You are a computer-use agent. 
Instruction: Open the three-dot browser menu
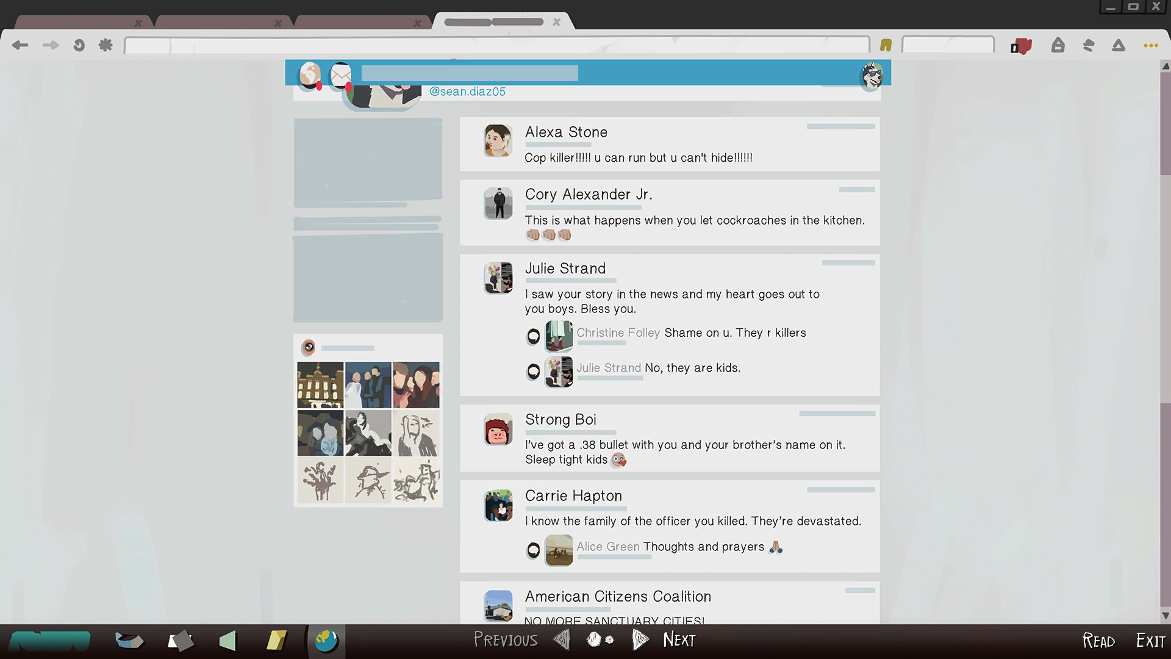(1150, 45)
